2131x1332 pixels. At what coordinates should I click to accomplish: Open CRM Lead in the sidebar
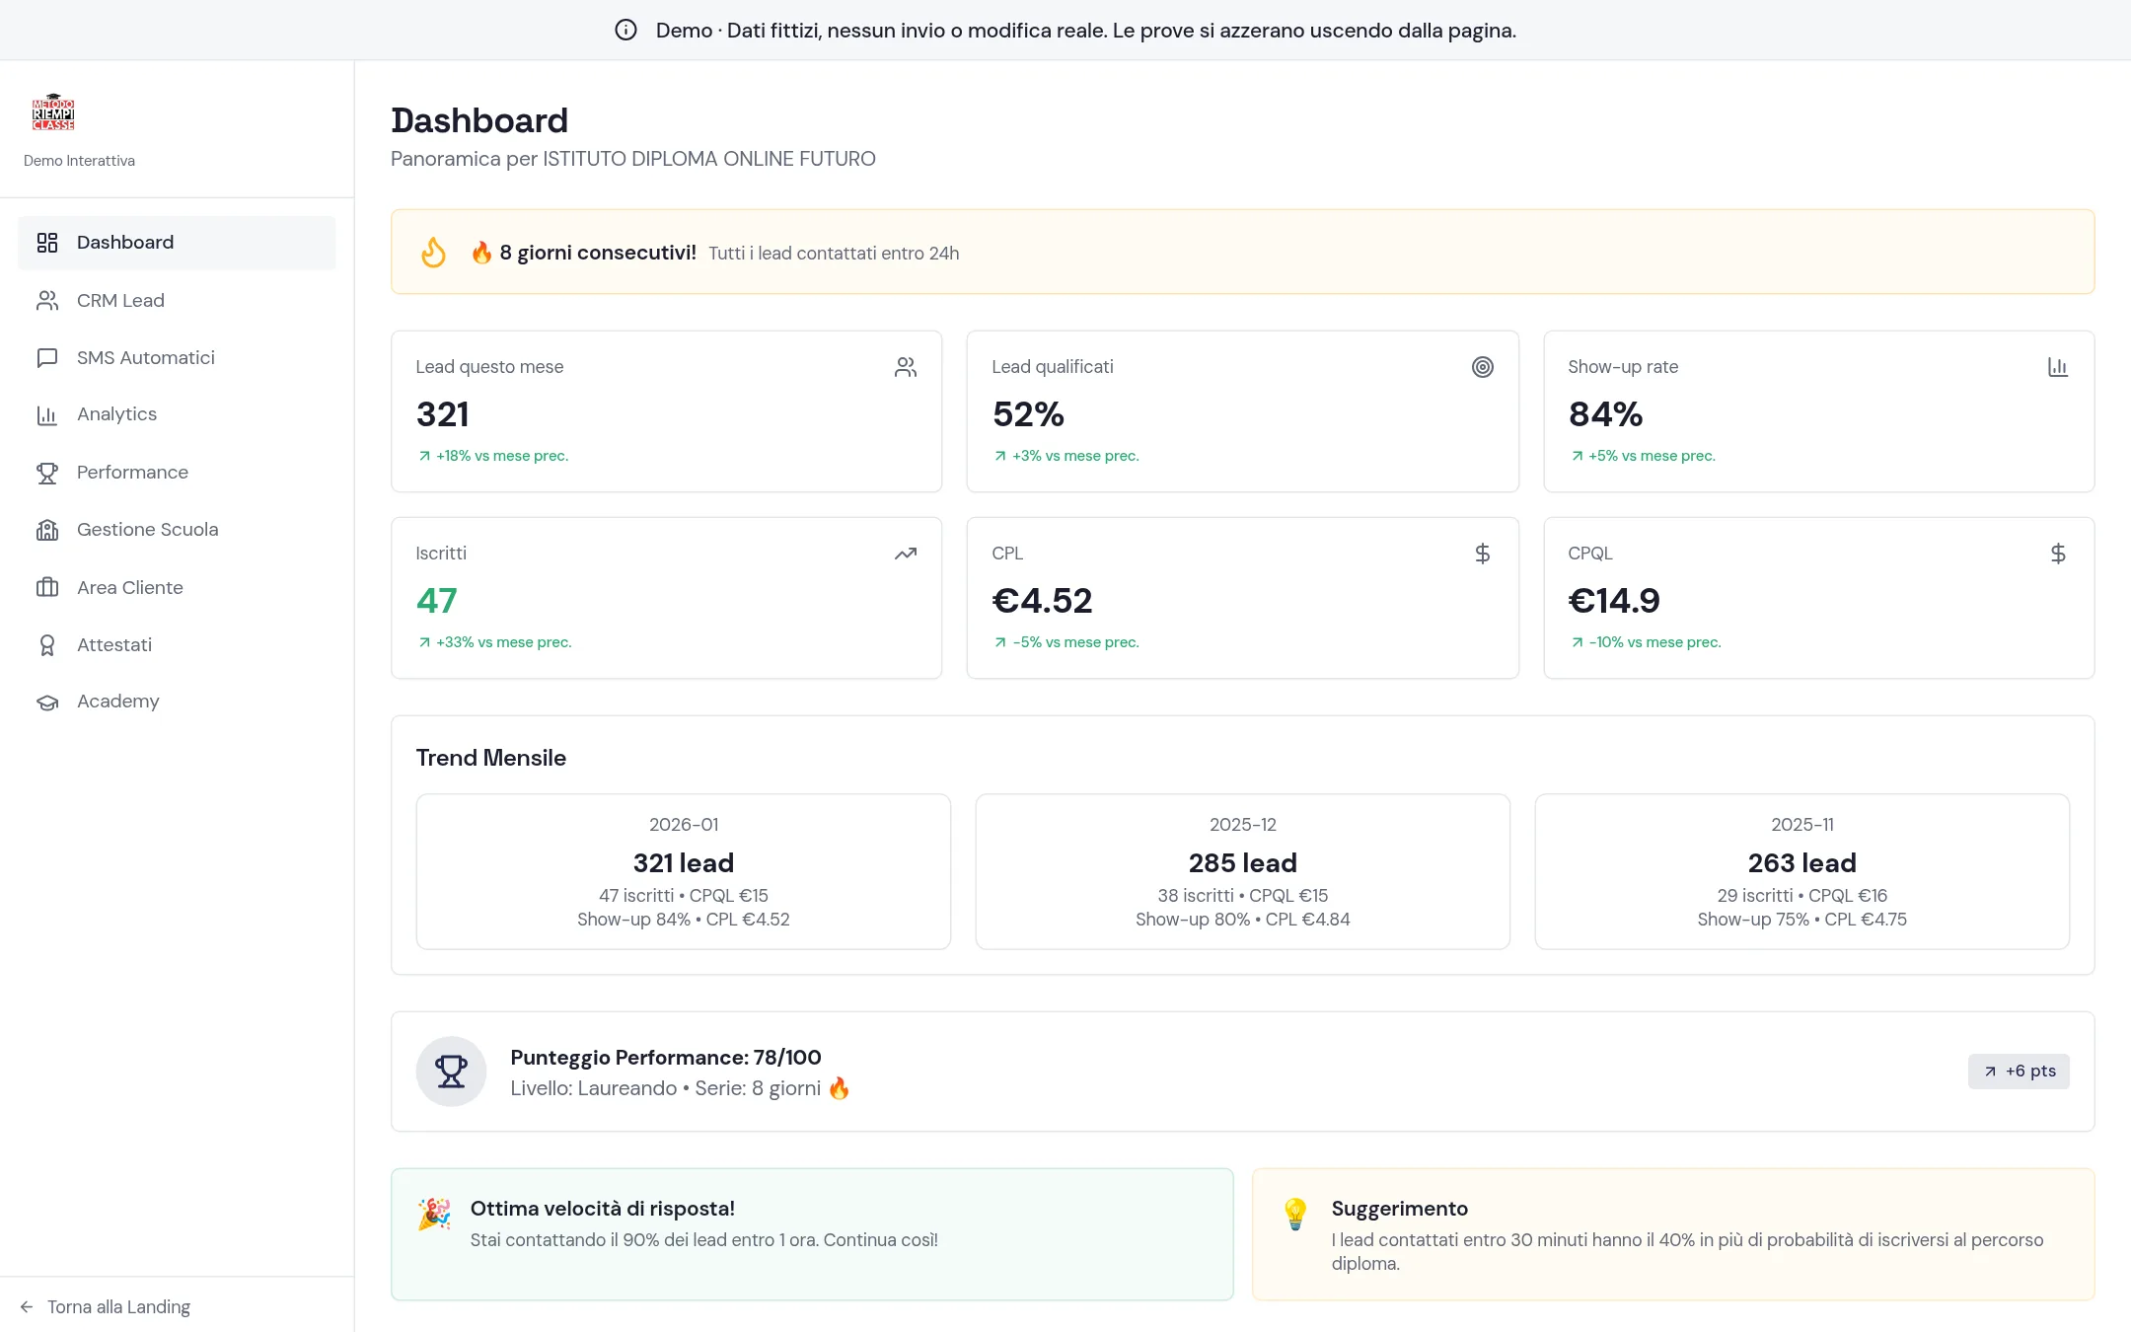pyautogui.click(x=177, y=301)
